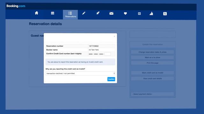Click the Reservation details heading
The height and width of the screenshot is (114, 204).
(x=45, y=24)
